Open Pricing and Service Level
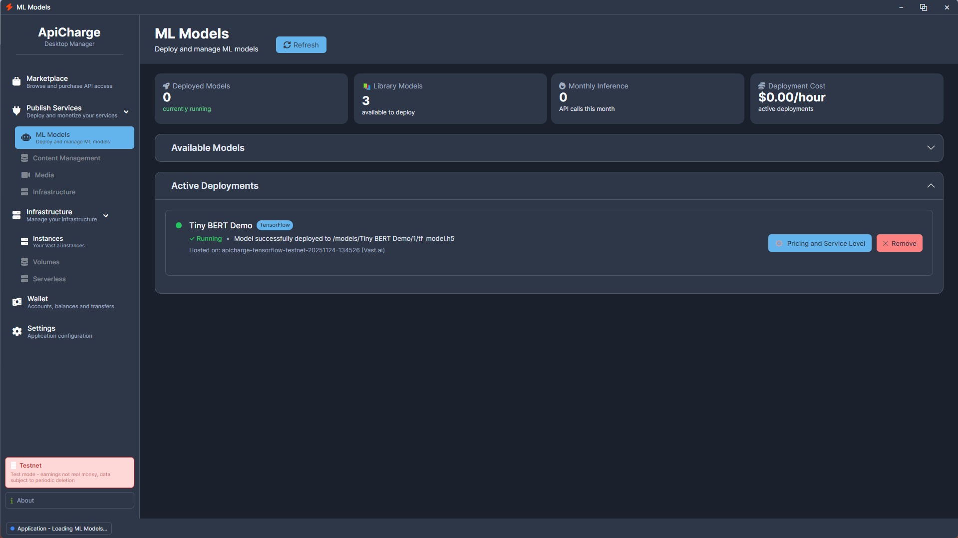This screenshot has width=958, height=538. (820, 243)
